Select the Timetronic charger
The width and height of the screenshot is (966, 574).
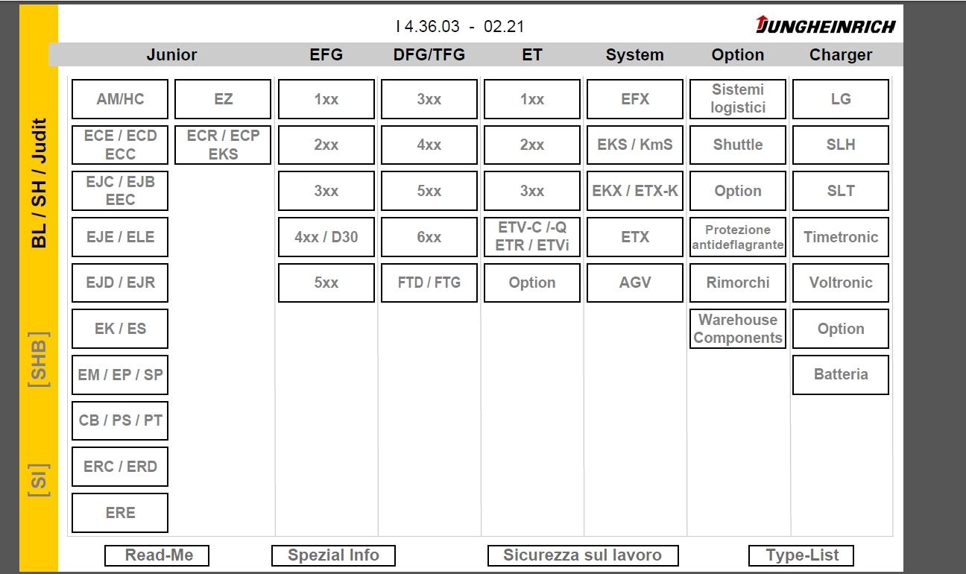click(841, 237)
